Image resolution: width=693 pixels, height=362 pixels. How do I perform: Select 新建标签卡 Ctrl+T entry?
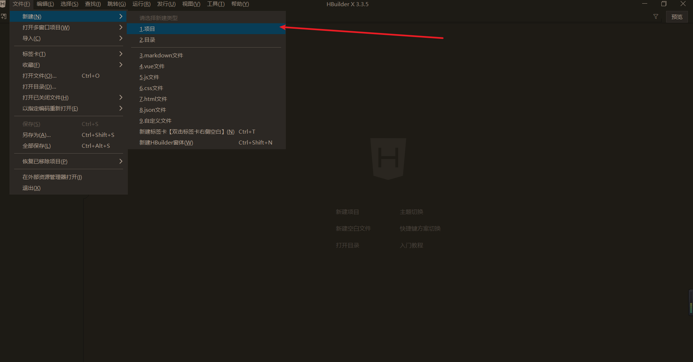pos(206,131)
